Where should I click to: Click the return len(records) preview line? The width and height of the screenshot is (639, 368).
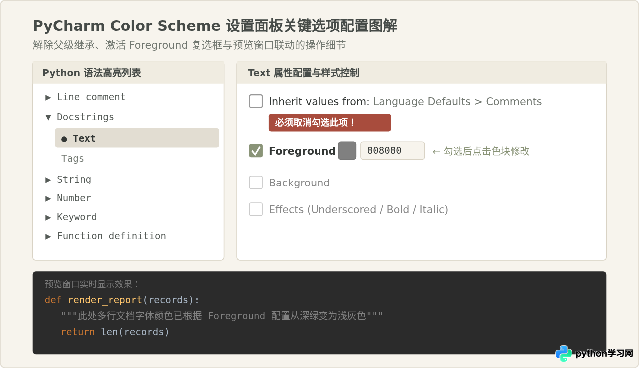tap(115, 332)
